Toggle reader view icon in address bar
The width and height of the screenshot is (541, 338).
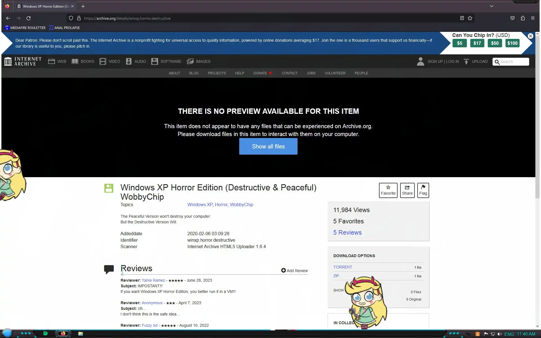point(462,18)
